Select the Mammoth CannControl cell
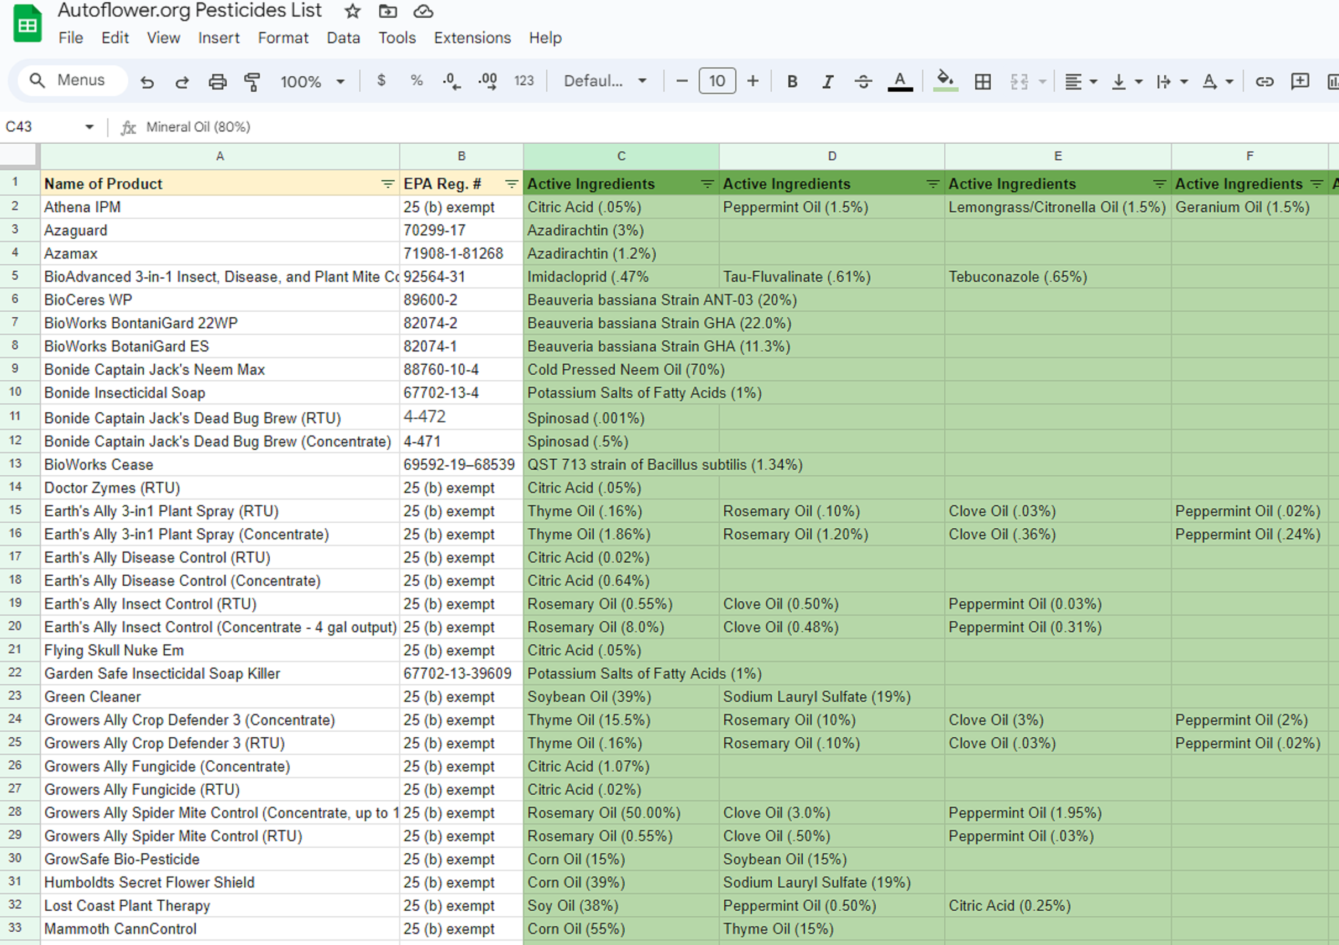1339x945 pixels. 220,928
